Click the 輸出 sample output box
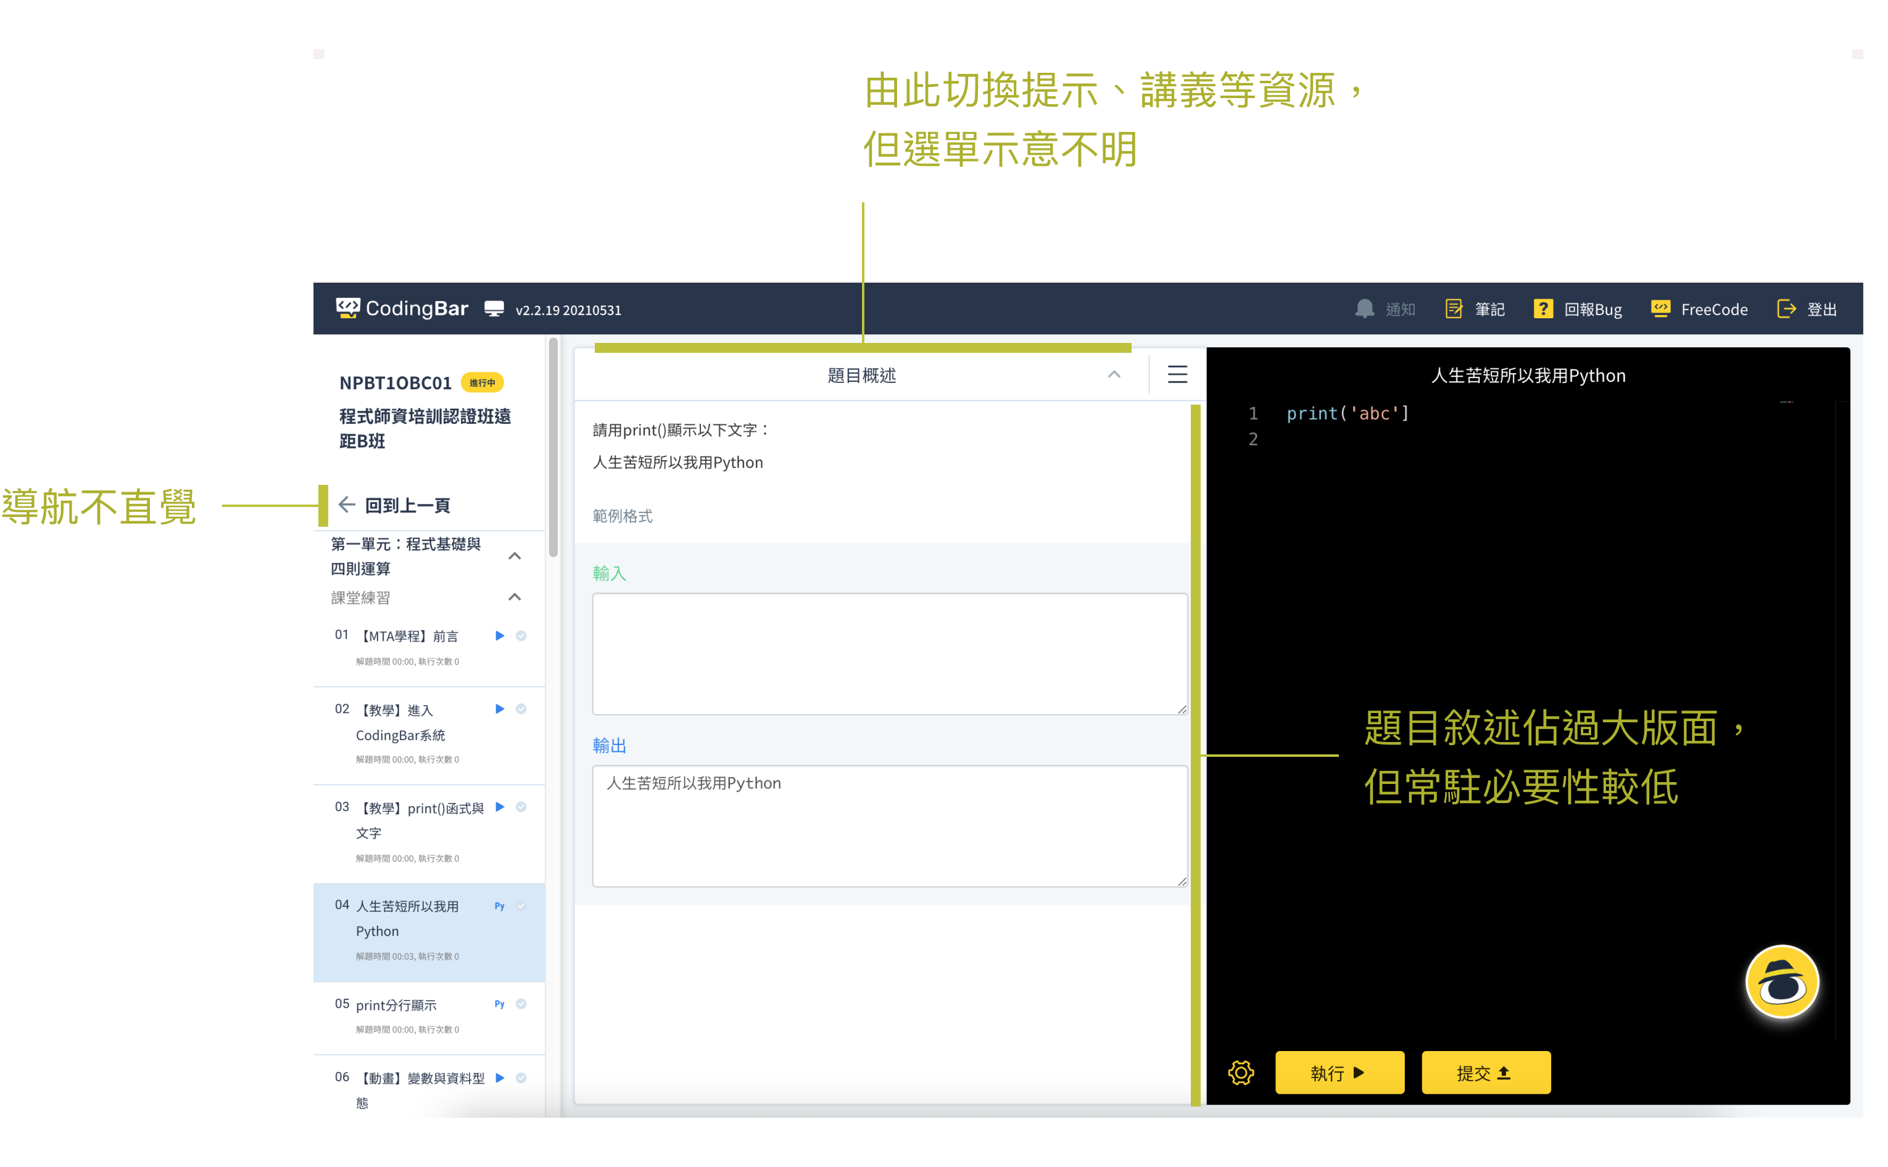The height and width of the screenshot is (1167, 1888). click(x=889, y=826)
